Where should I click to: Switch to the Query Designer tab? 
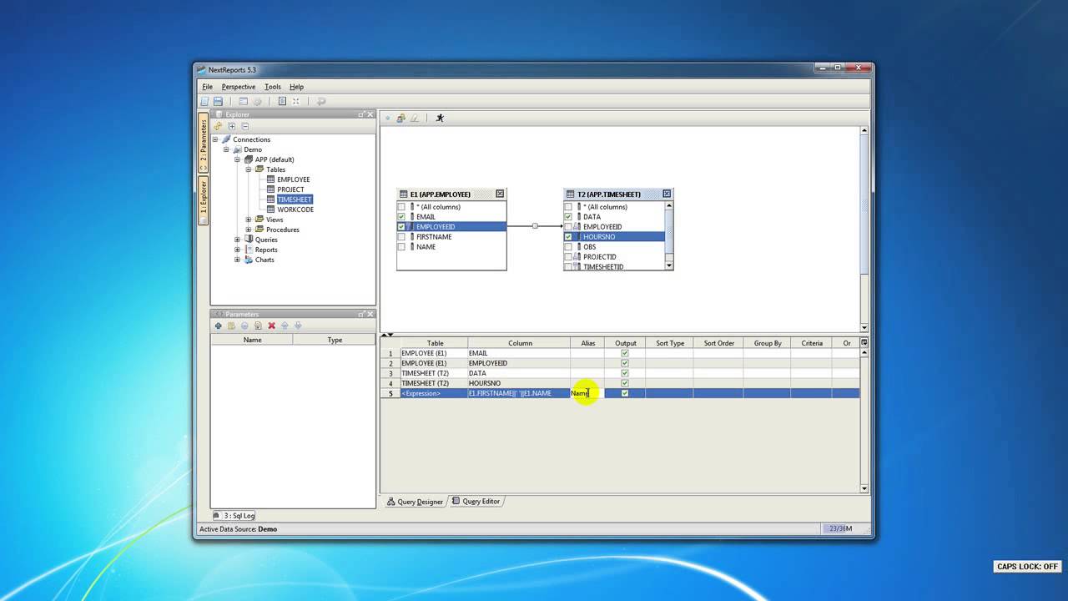pos(415,502)
